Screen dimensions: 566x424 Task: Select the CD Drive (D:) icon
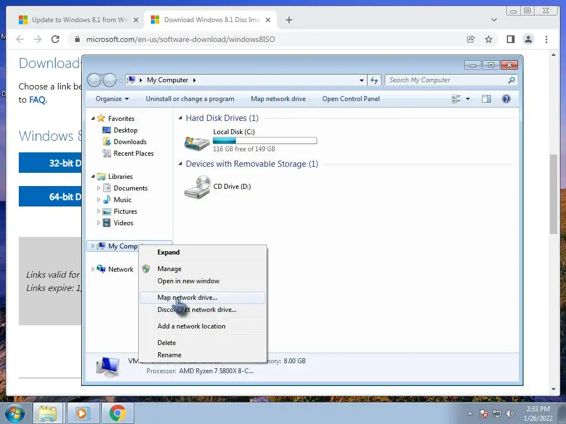(197, 187)
